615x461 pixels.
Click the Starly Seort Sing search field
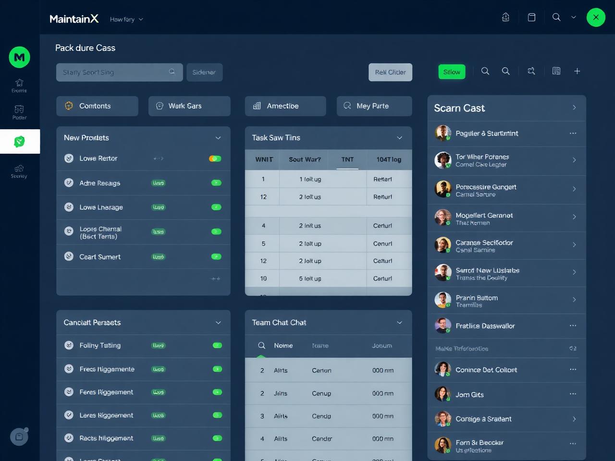point(119,72)
